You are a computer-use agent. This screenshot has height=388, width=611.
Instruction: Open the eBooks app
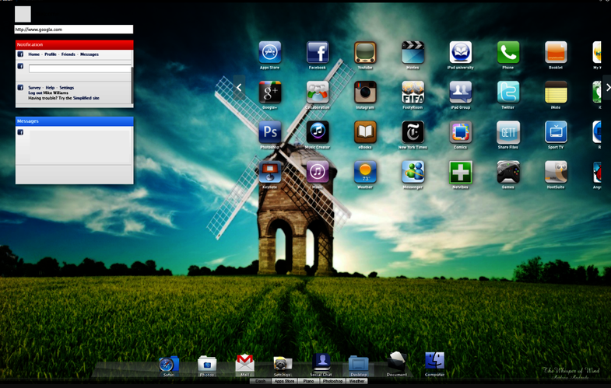point(365,132)
